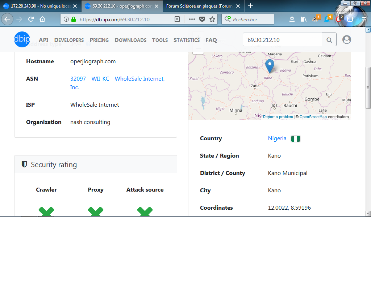The width and height of the screenshot is (371, 295).
Task: Reload the current page
Action: [31, 19]
